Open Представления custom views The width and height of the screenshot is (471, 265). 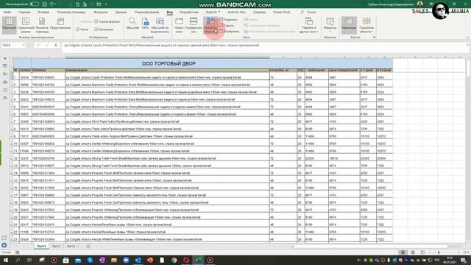point(60,24)
